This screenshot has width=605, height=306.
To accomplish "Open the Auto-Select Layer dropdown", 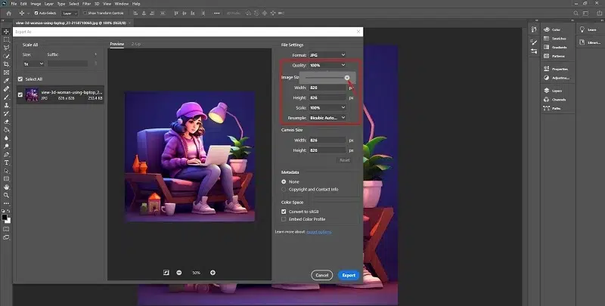I will click(x=70, y=13).
